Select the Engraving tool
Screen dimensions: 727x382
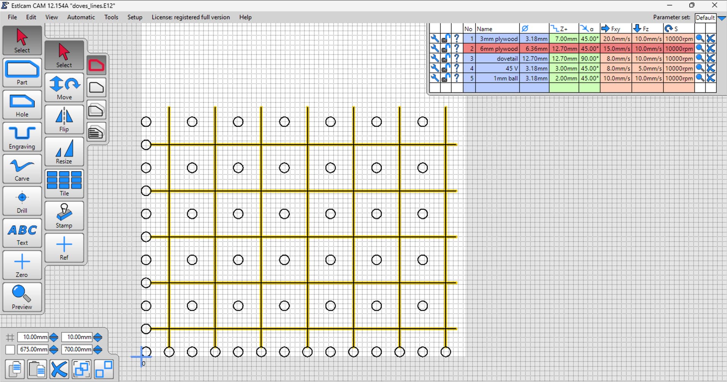click(22, 137)
